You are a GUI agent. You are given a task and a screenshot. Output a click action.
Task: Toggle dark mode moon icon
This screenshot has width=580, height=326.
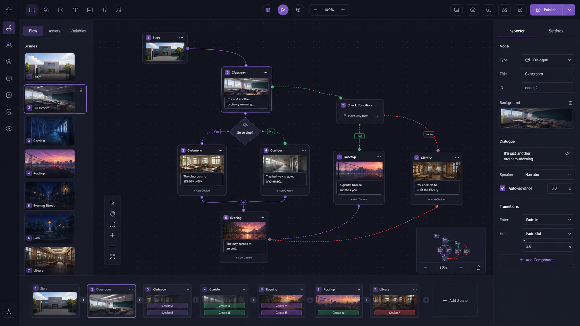[x=9, y=311]
